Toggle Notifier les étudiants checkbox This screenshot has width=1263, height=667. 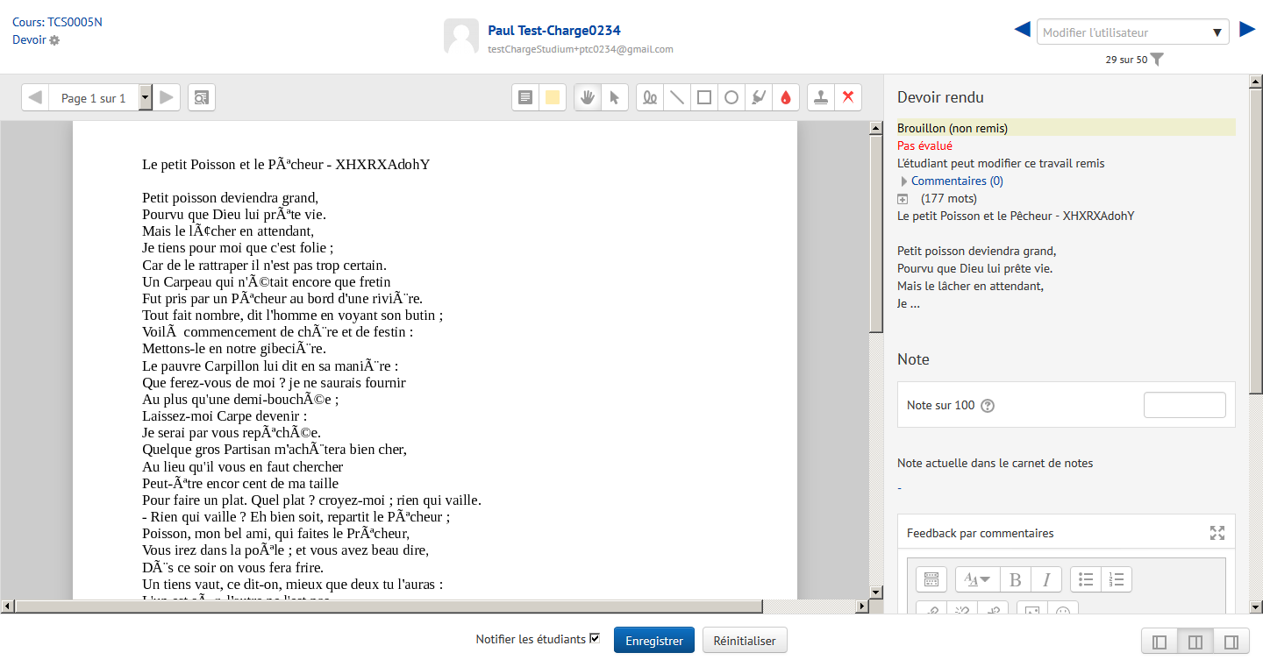(595, 638)
